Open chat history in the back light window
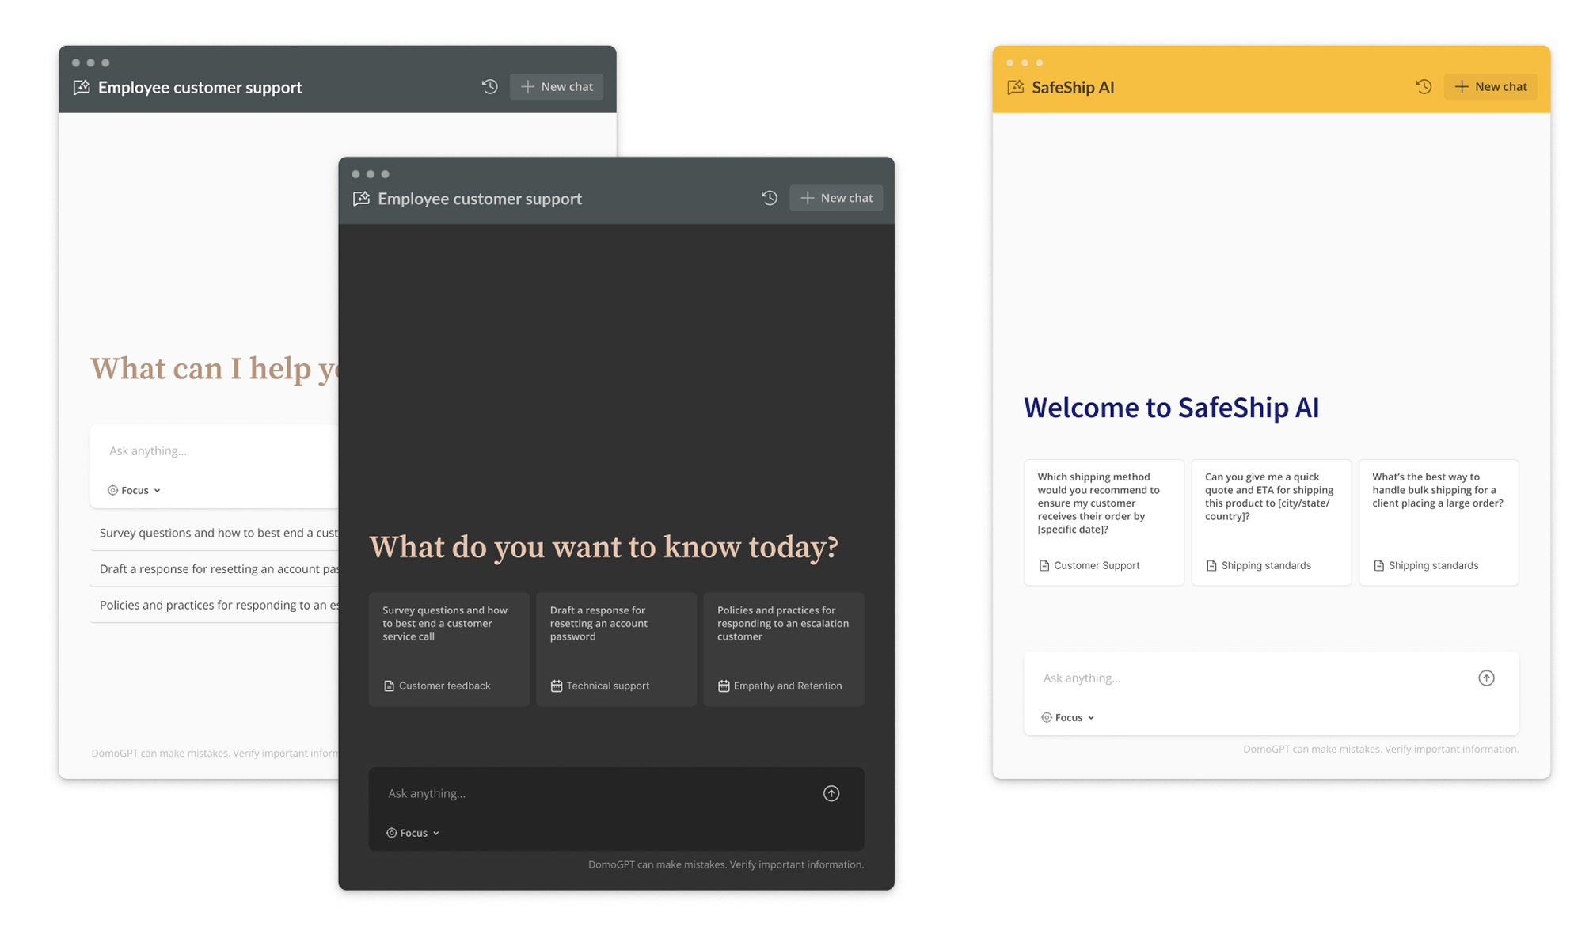This screenshot has height=942, width=1593. [489, 87]
